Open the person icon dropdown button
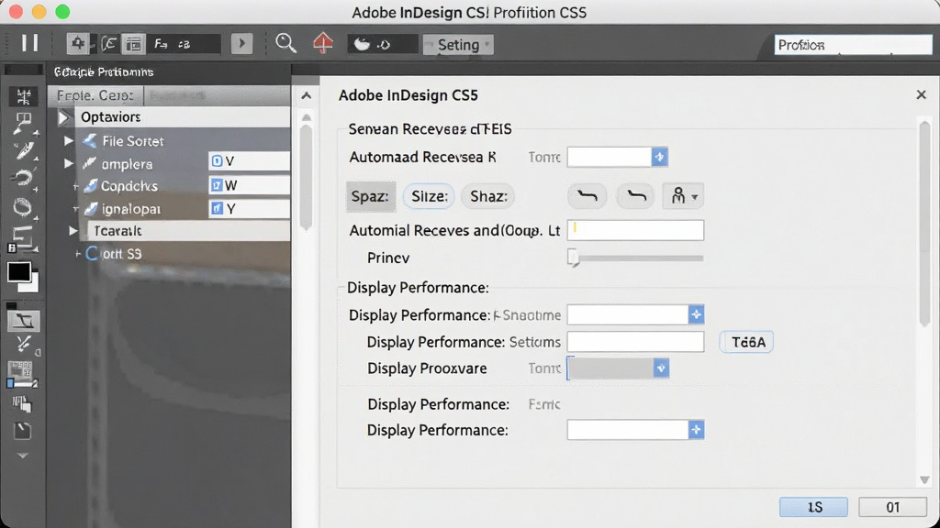The width and height of the screenshot is (940, 528). pyautogui.click(x=683, y=196)
